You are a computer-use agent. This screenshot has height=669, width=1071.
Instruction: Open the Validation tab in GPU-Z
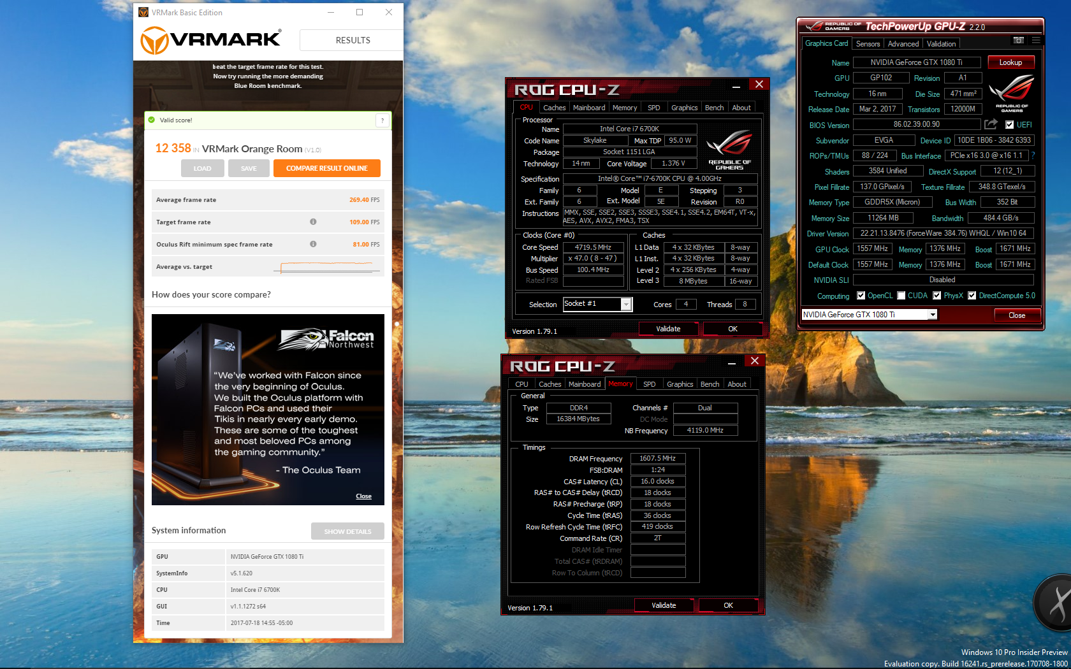pyautogui.click(x=941, y=44)
